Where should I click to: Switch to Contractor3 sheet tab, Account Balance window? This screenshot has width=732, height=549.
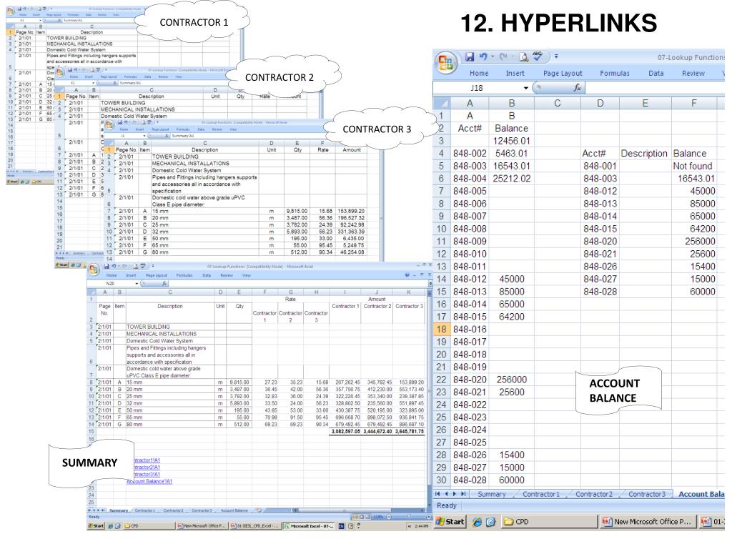click(x=646, y=494)
